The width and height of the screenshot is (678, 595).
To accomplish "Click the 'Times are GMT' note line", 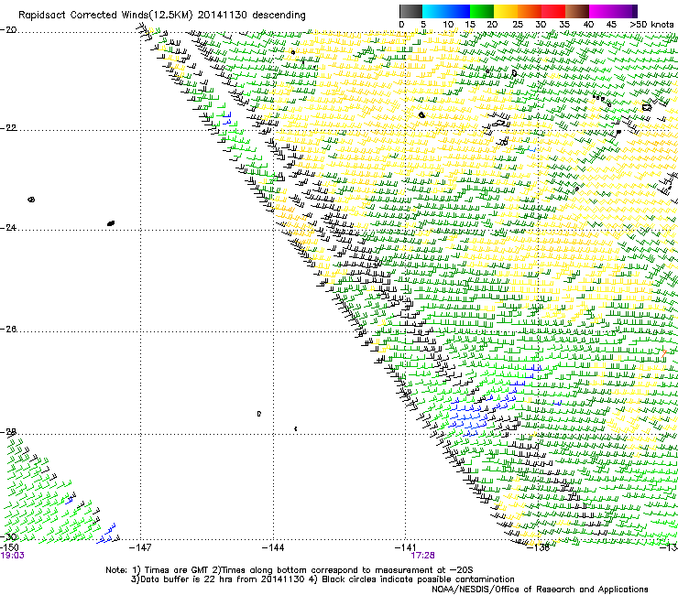I will (x=290, y=570).
